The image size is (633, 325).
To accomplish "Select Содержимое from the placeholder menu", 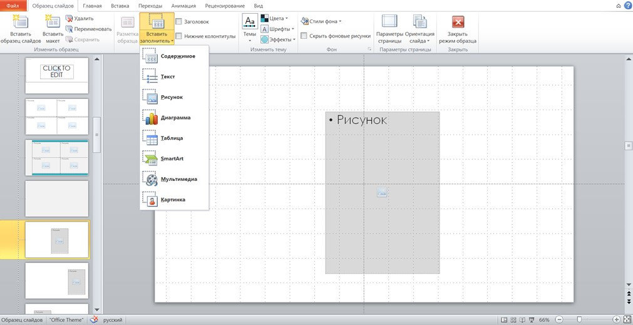I will [x=177, y=56].
